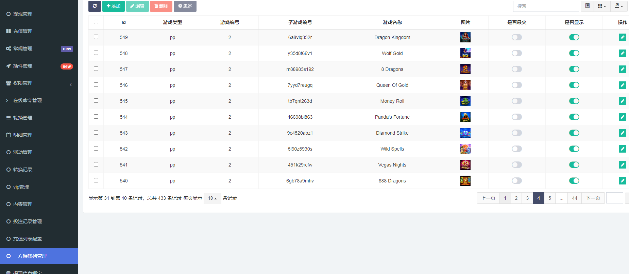Click the jump-to-page input box
The height and width of the screenshot is (274, 629).
pos(615,198)
